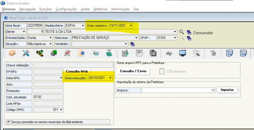The width and height of the screenshot is (254, 130).
Task: Click the Sair menu item
Action: (x=136, y=9)
